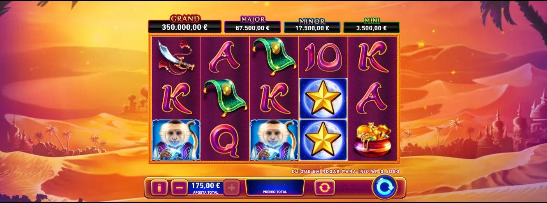Screen dimensions: 547x203
Task: Open the game info panel
Action: point(158,188)
